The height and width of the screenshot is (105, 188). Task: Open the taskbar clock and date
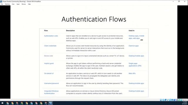pos(185,103)
